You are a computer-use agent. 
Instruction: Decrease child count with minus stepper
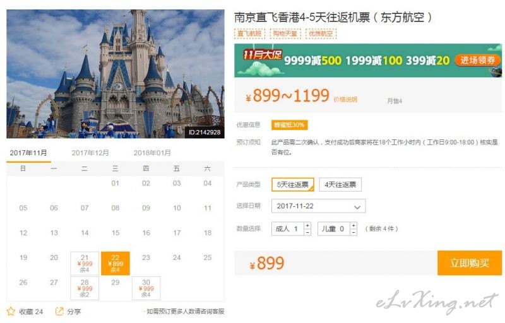tap(353, 232)
